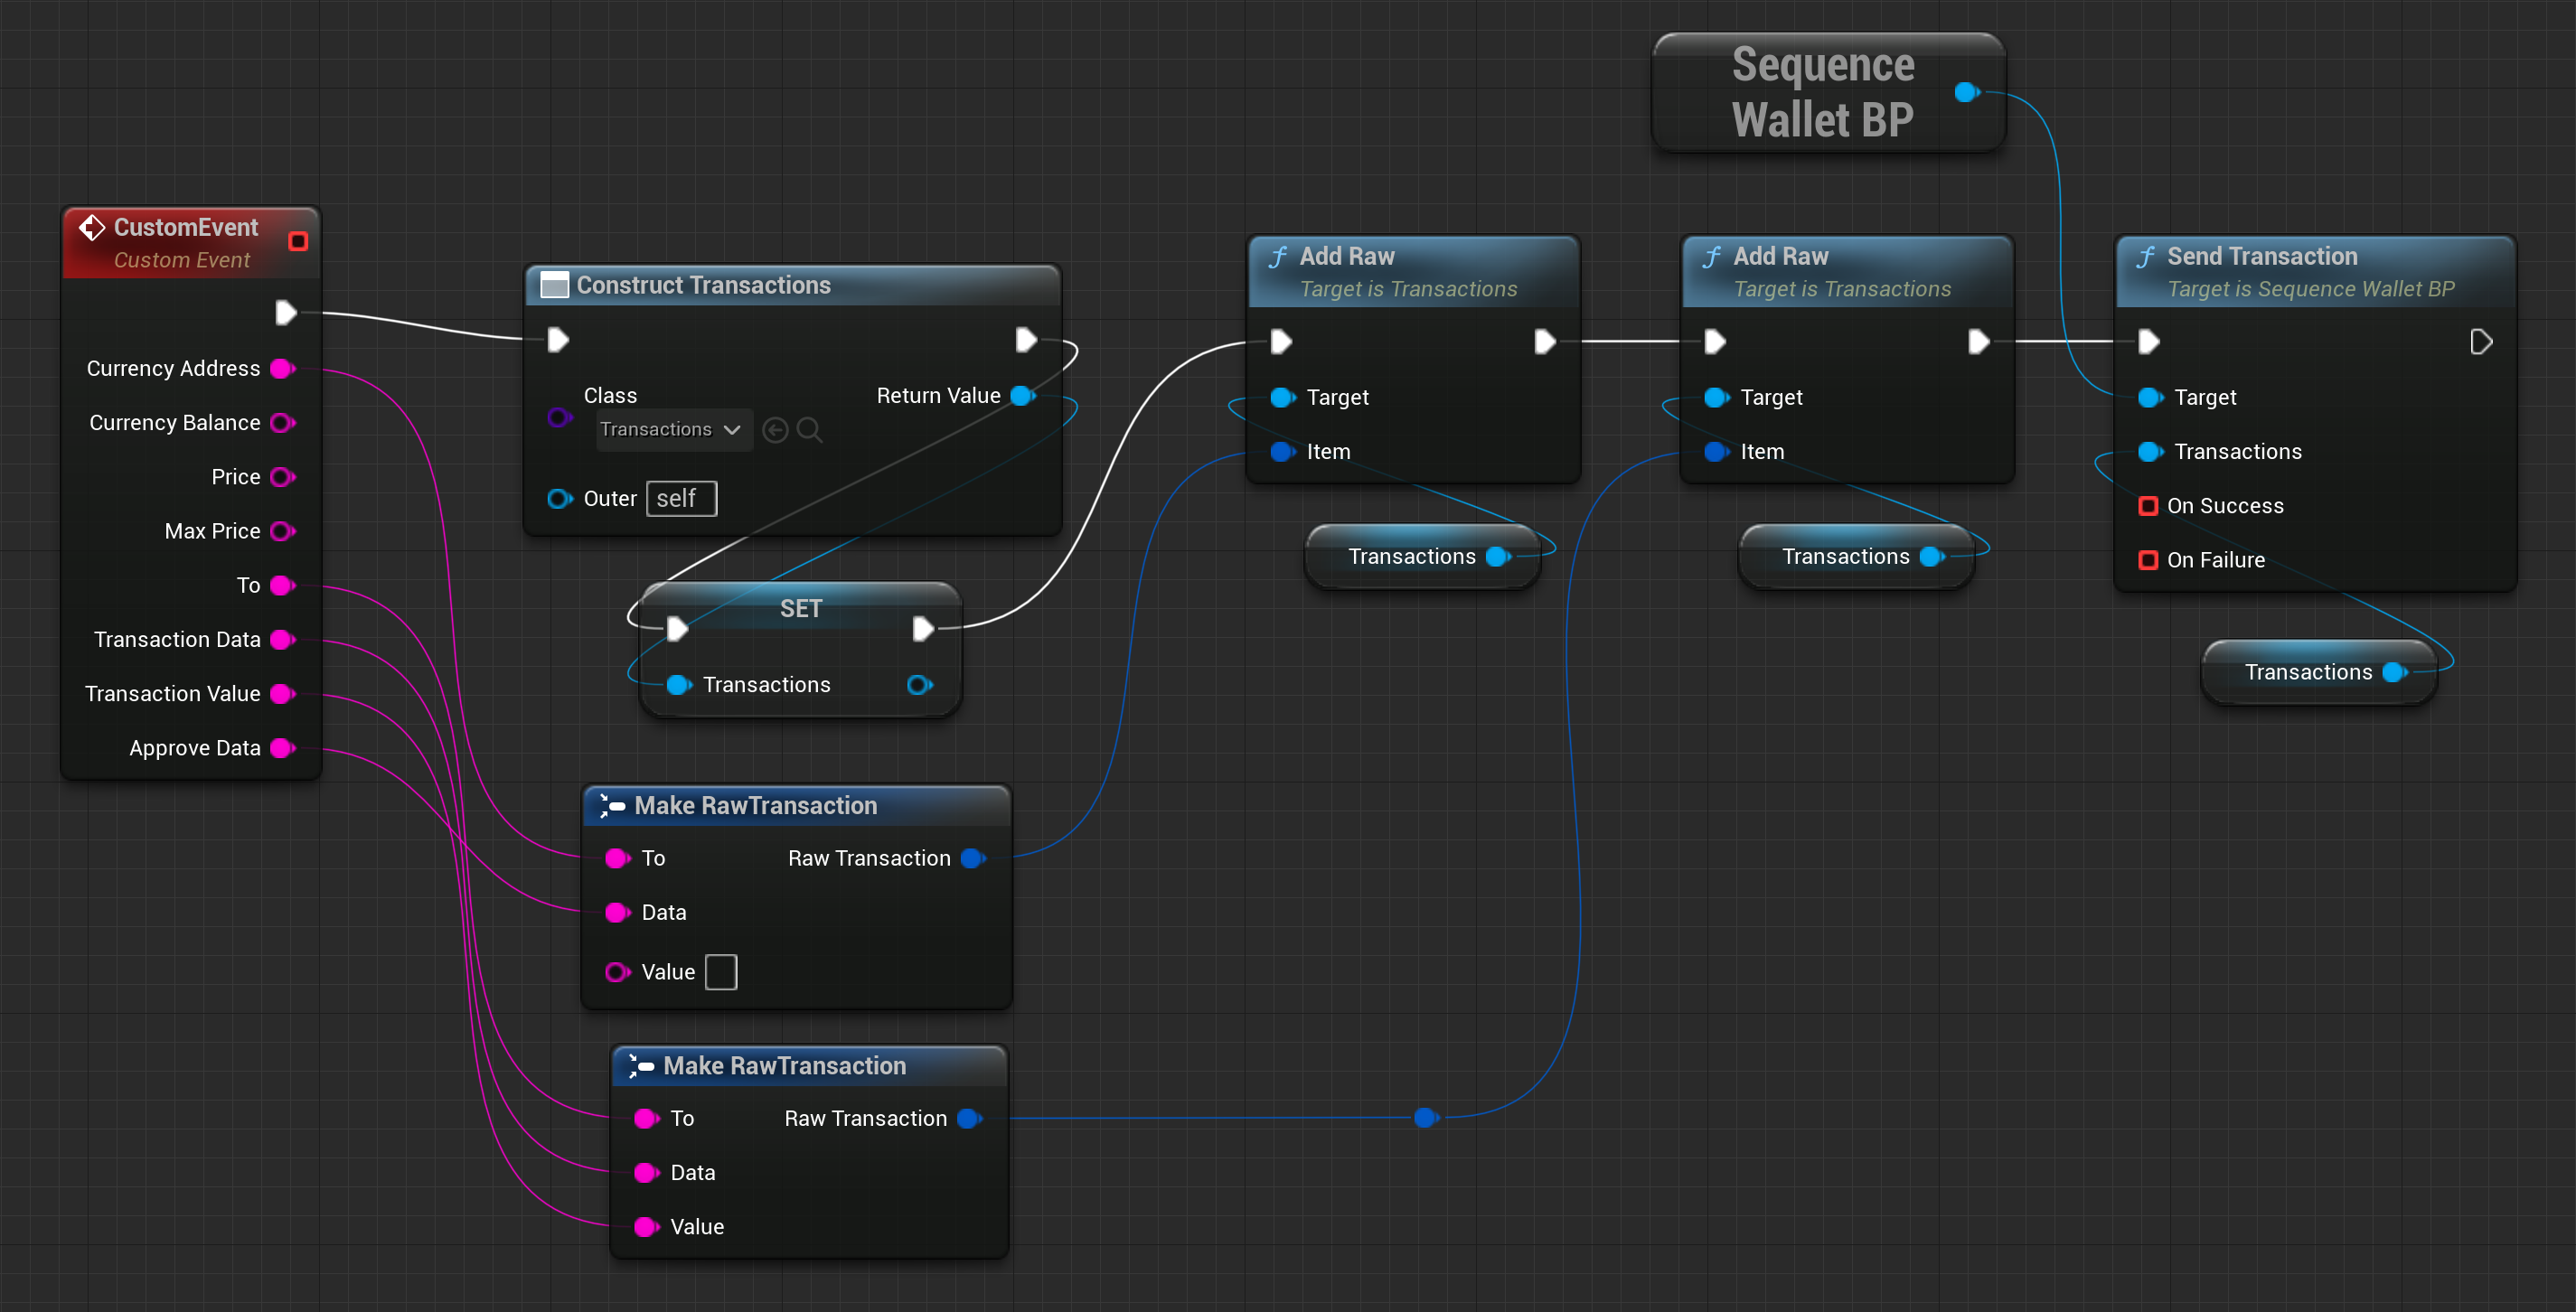
Task: Click the Outer pin on Construct Transactions
Action: pyautogui.click(x=558, y=498)
